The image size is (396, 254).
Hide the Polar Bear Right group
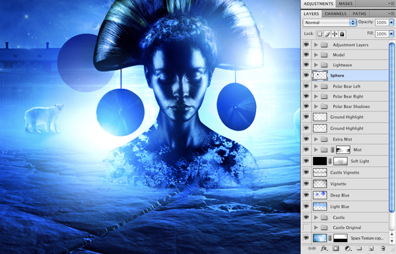(306, 96)
